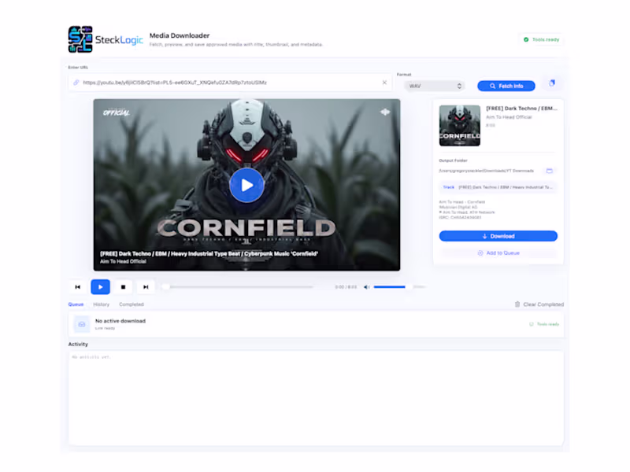
Task: Click Clear Completed
Action: [539, 304]
